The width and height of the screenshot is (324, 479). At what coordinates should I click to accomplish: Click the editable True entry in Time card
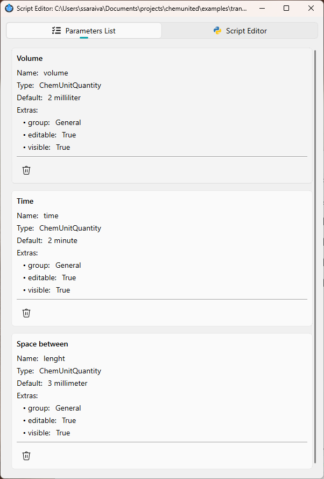coord(50,277)
